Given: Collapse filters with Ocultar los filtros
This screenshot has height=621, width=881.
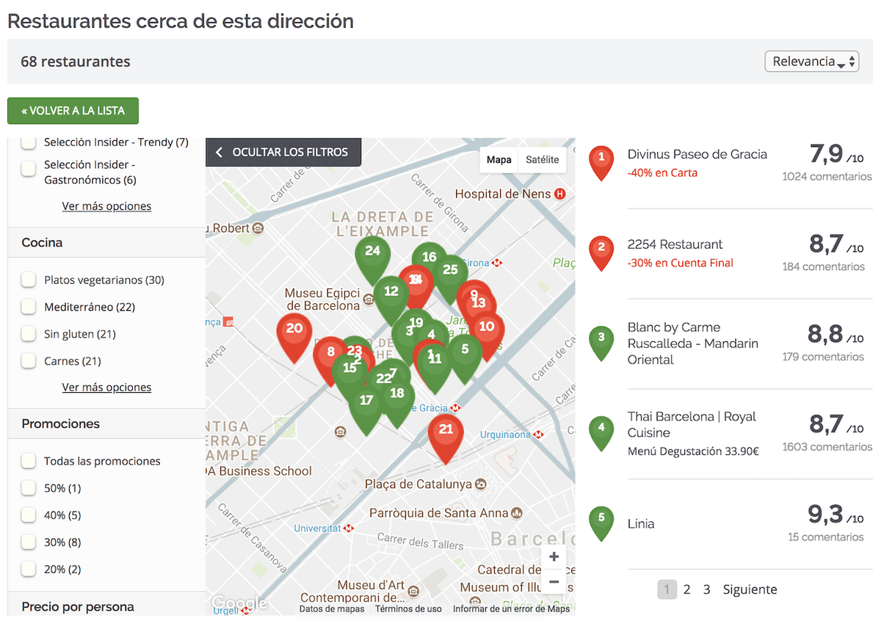Looking at the screenshot, I should [283, 152].
